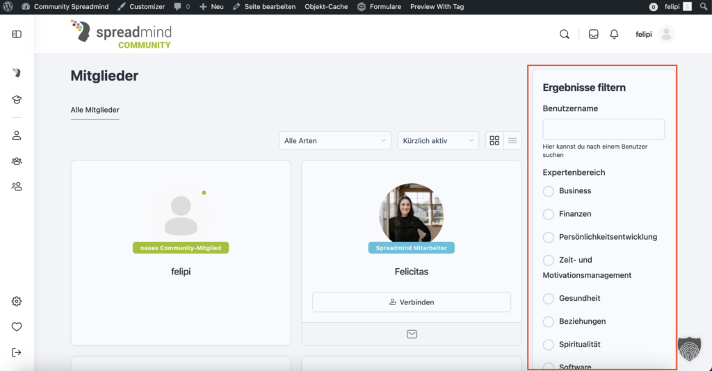Click the Benutzername search field
The height and width of the screenshot is (371, 712).
pyautogui.click(x=603, y=129)
